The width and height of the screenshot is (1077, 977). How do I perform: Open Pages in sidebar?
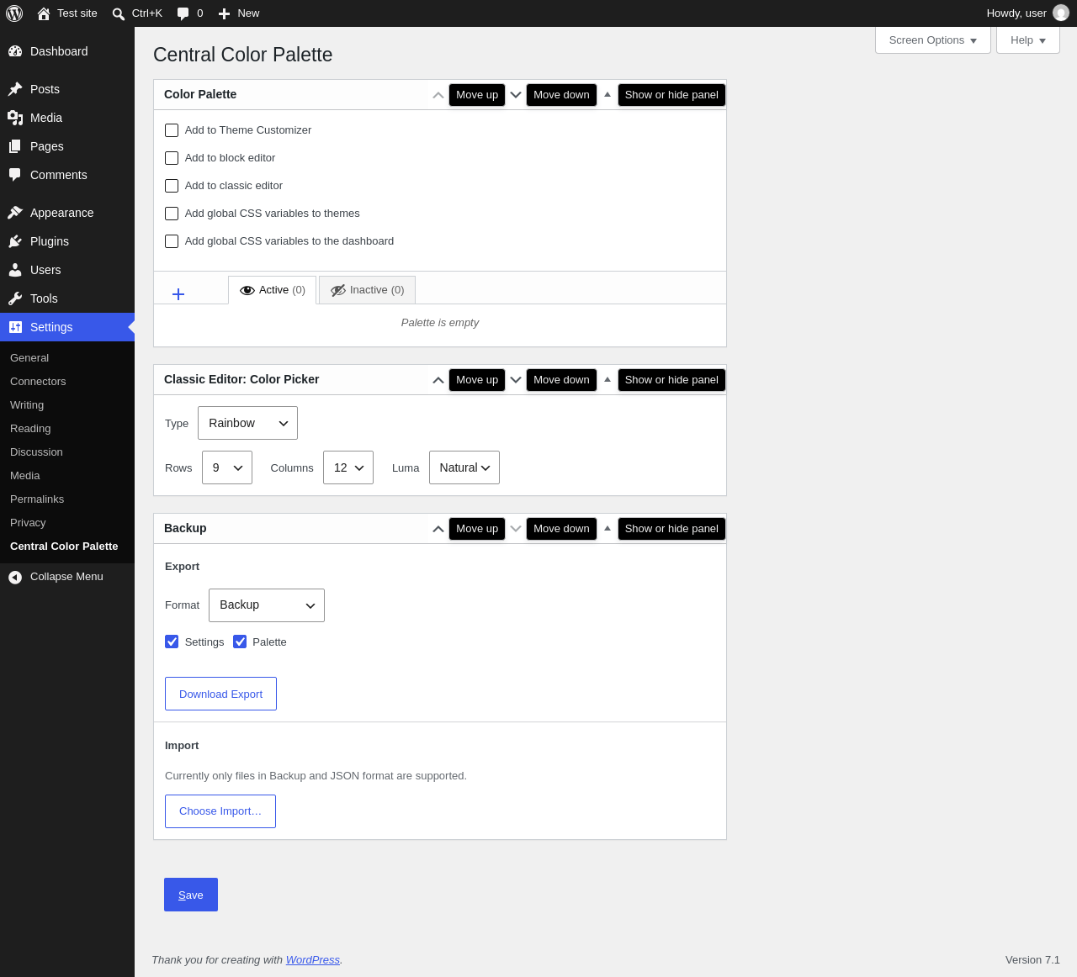(67, 146)
